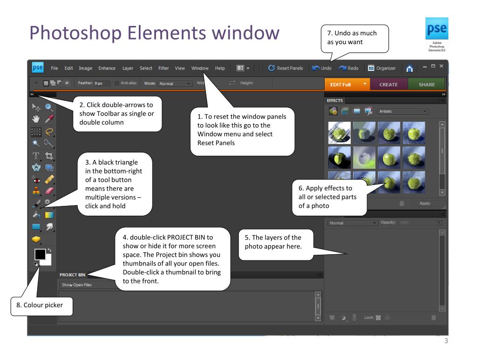The width and height of the screenshot is (477, 357).
Task: Pick the Cookie Cutter star tool
Action: (x=36, y=167)
